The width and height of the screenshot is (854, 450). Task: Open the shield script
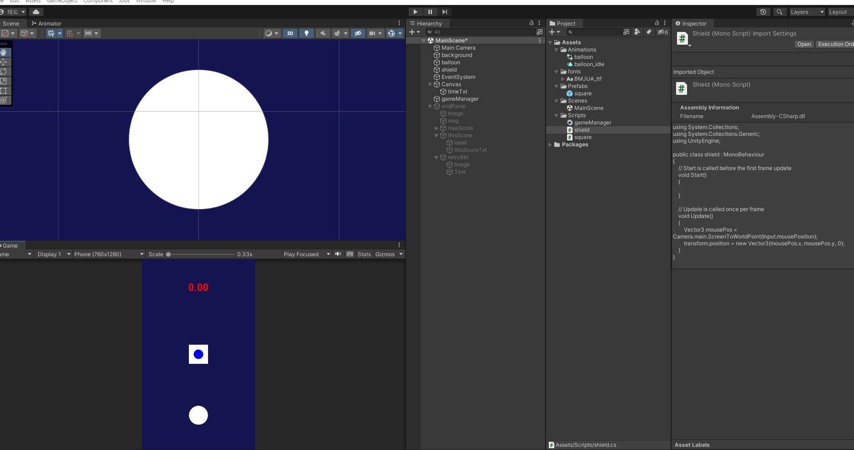pos(804,44)
